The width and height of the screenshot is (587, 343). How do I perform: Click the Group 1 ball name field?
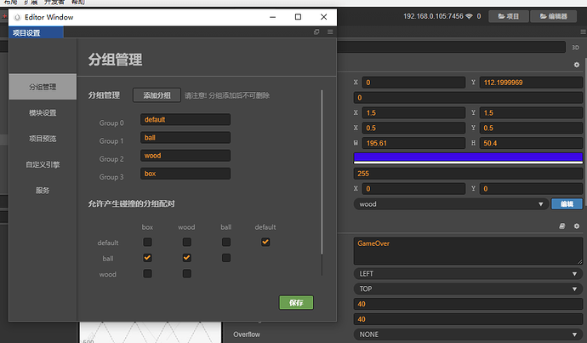click(x=185, y=137)
